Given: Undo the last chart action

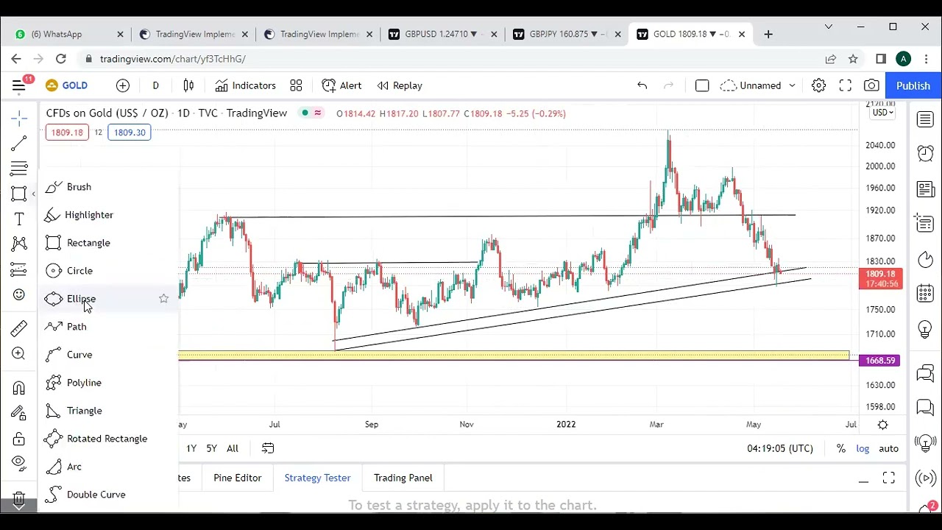Looking at the screenshot, I should point(642,85).
